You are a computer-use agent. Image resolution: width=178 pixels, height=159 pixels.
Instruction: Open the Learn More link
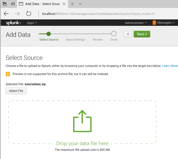click(170, 66)
